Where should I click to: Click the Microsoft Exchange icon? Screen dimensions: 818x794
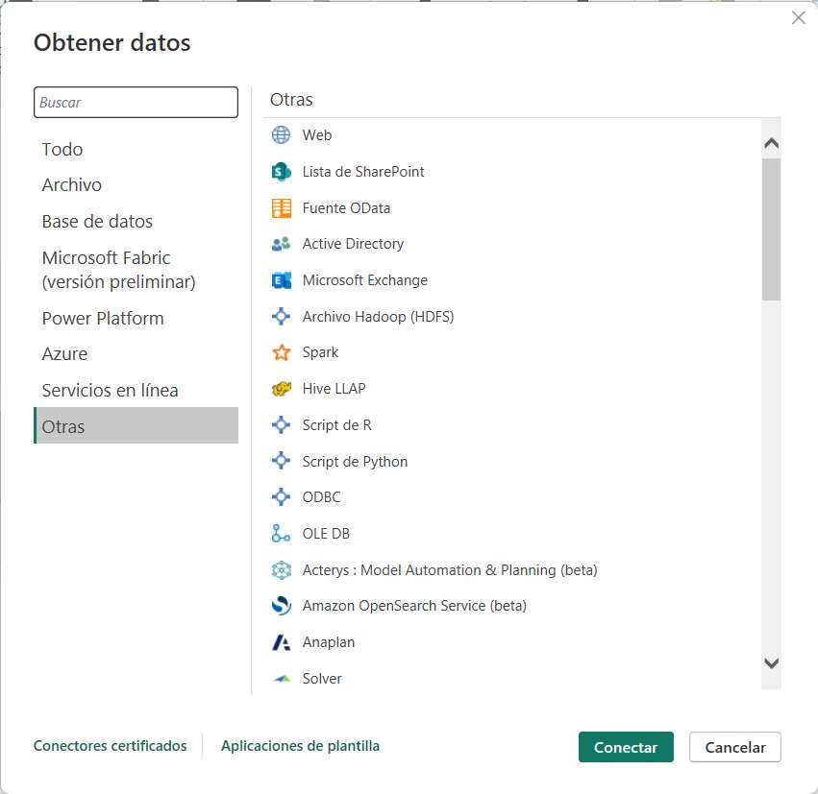point(281,280)
